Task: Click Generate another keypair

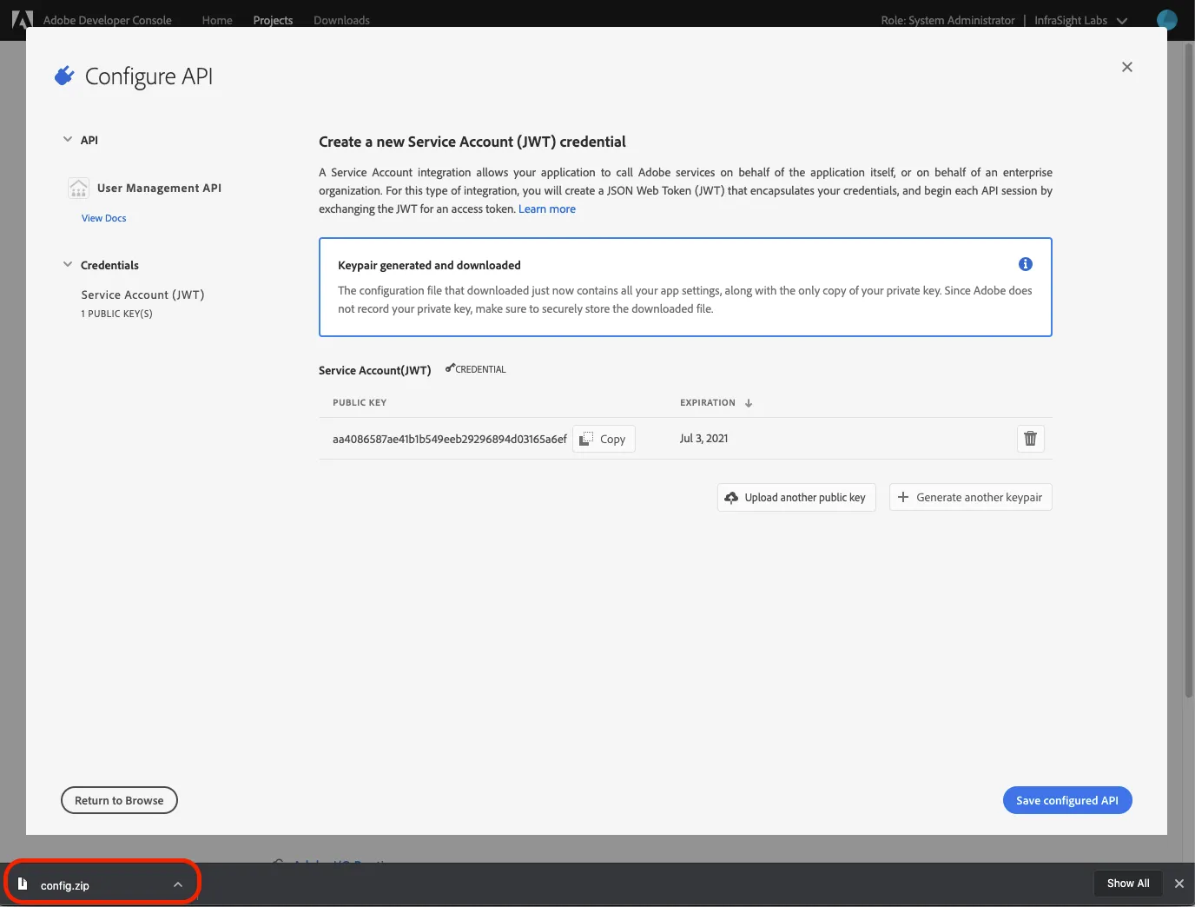Action: click(971, 497)
